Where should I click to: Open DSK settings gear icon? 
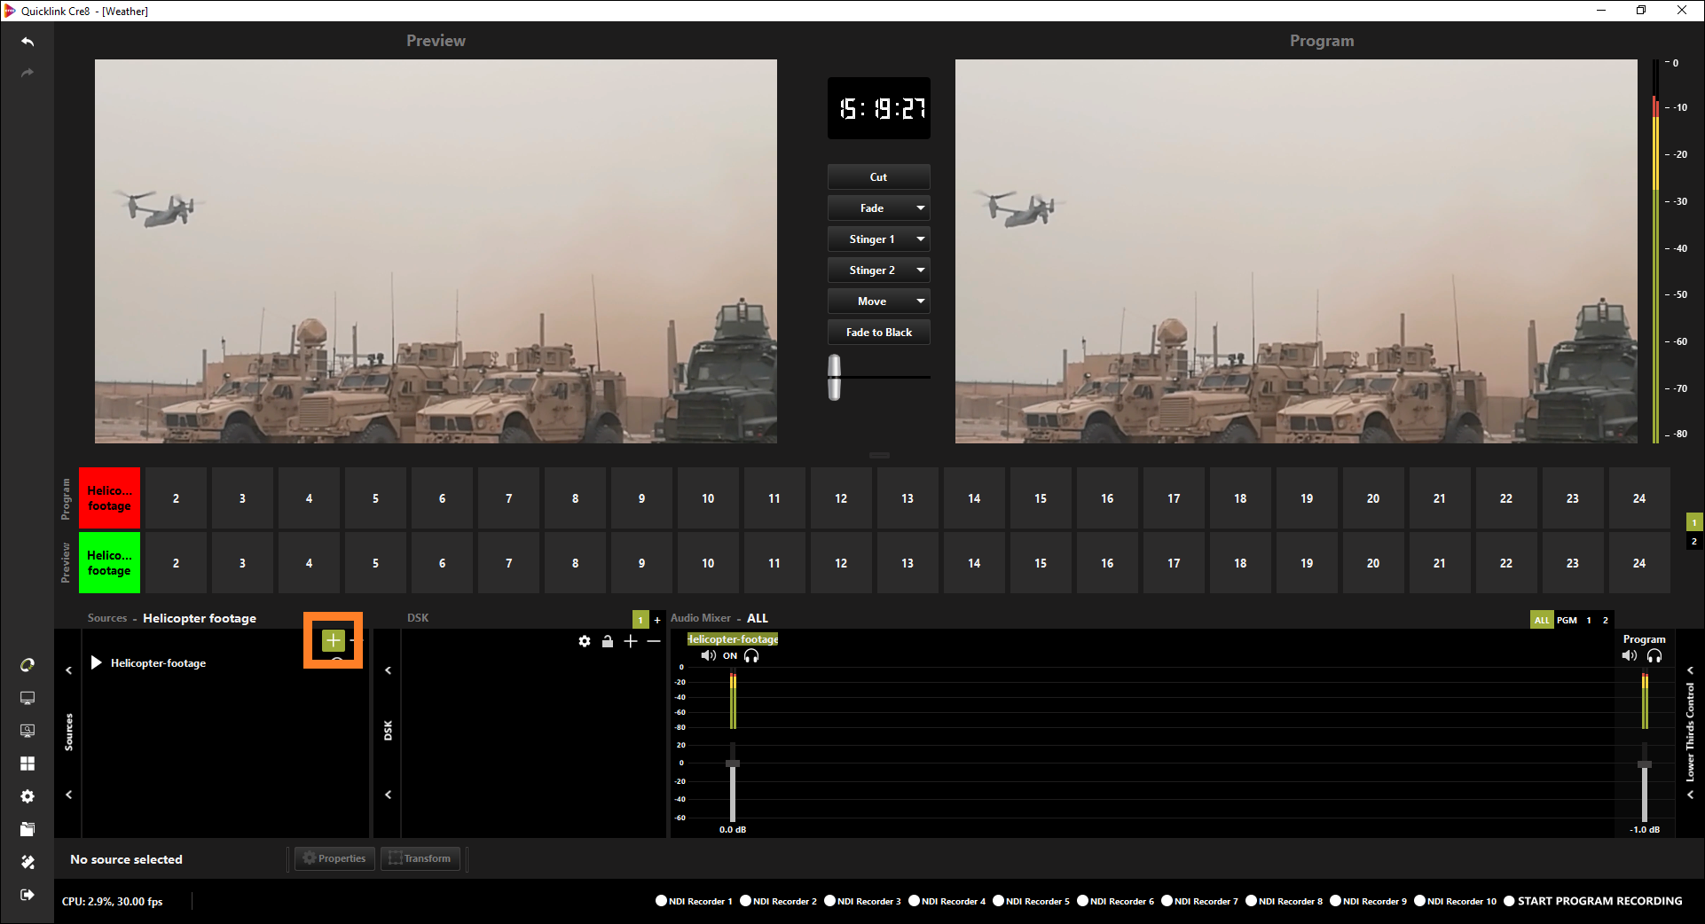tap(585, 641)
